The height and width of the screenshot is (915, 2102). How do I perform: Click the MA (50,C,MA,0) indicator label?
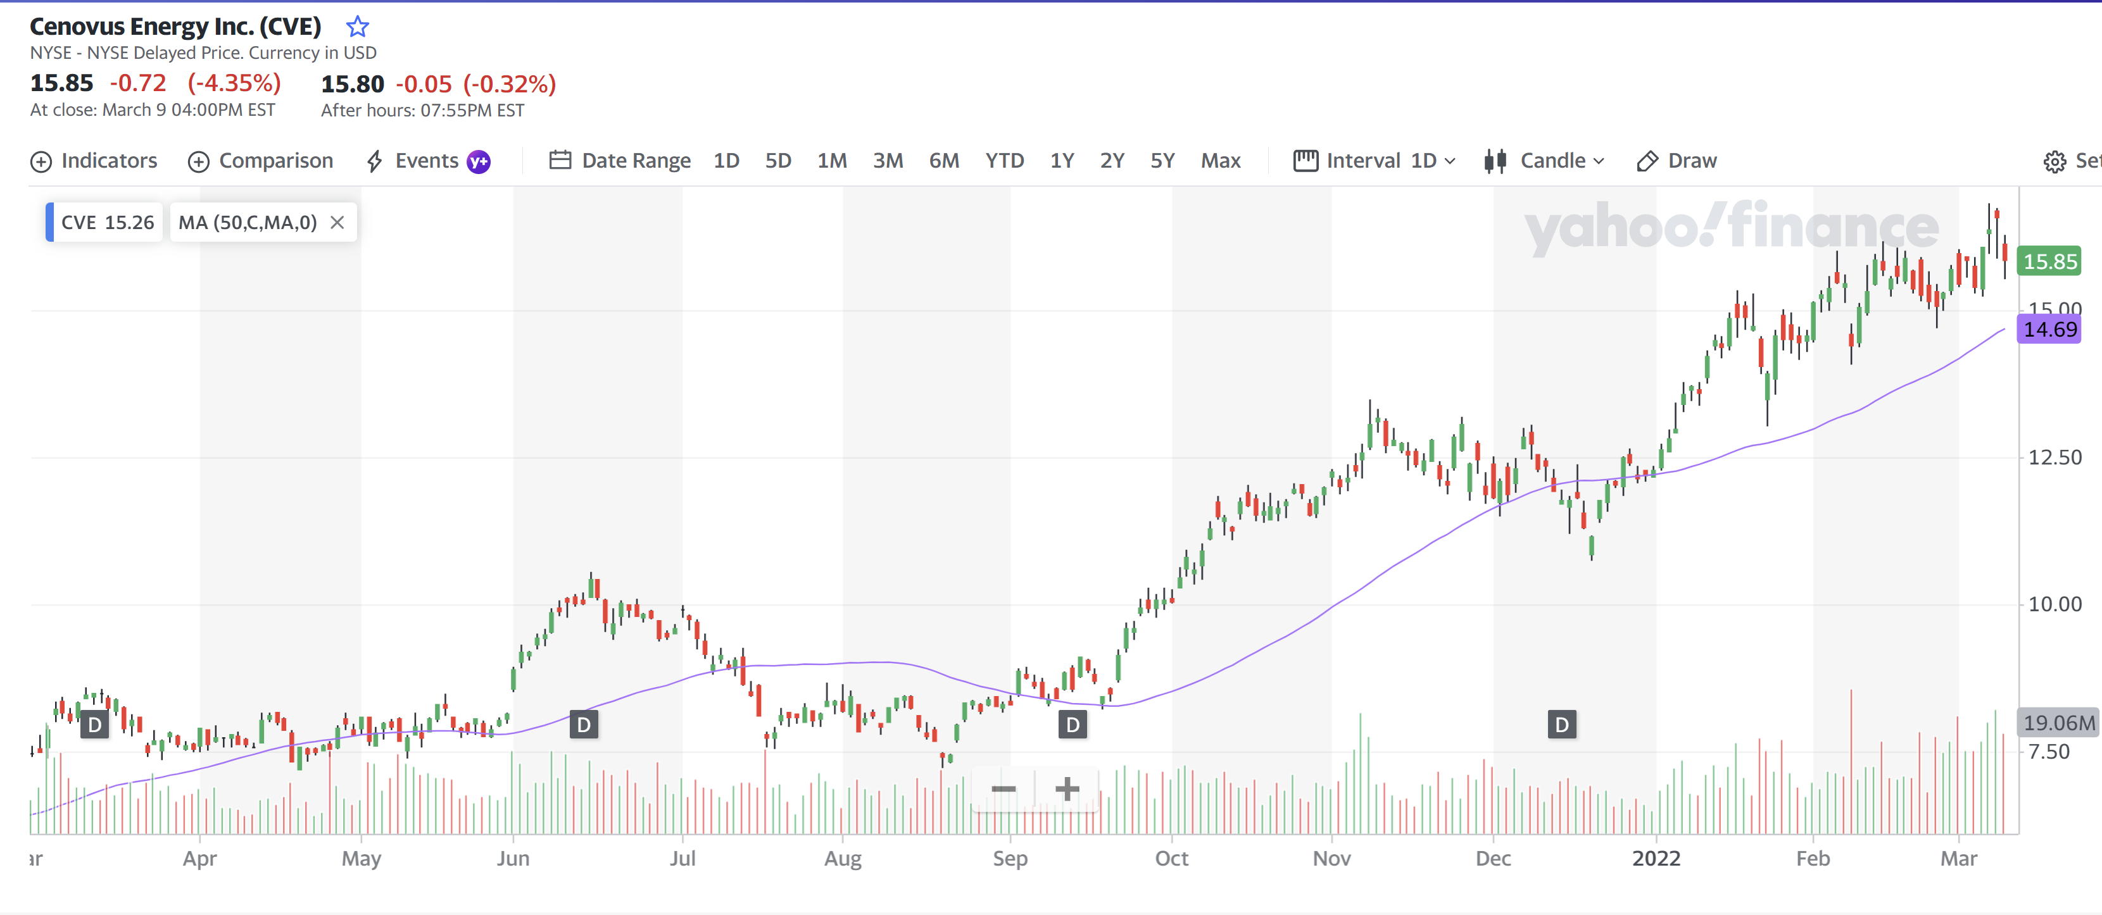pyautogui.click(x=248, y=223)
